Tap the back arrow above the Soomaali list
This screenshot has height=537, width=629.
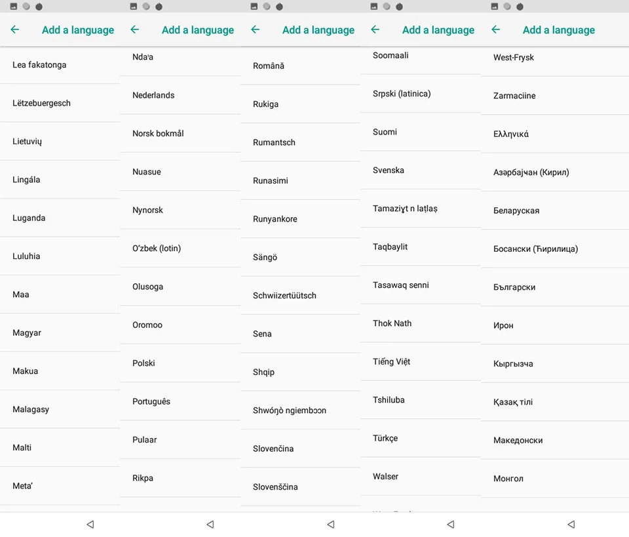click(x=375, y=30)
